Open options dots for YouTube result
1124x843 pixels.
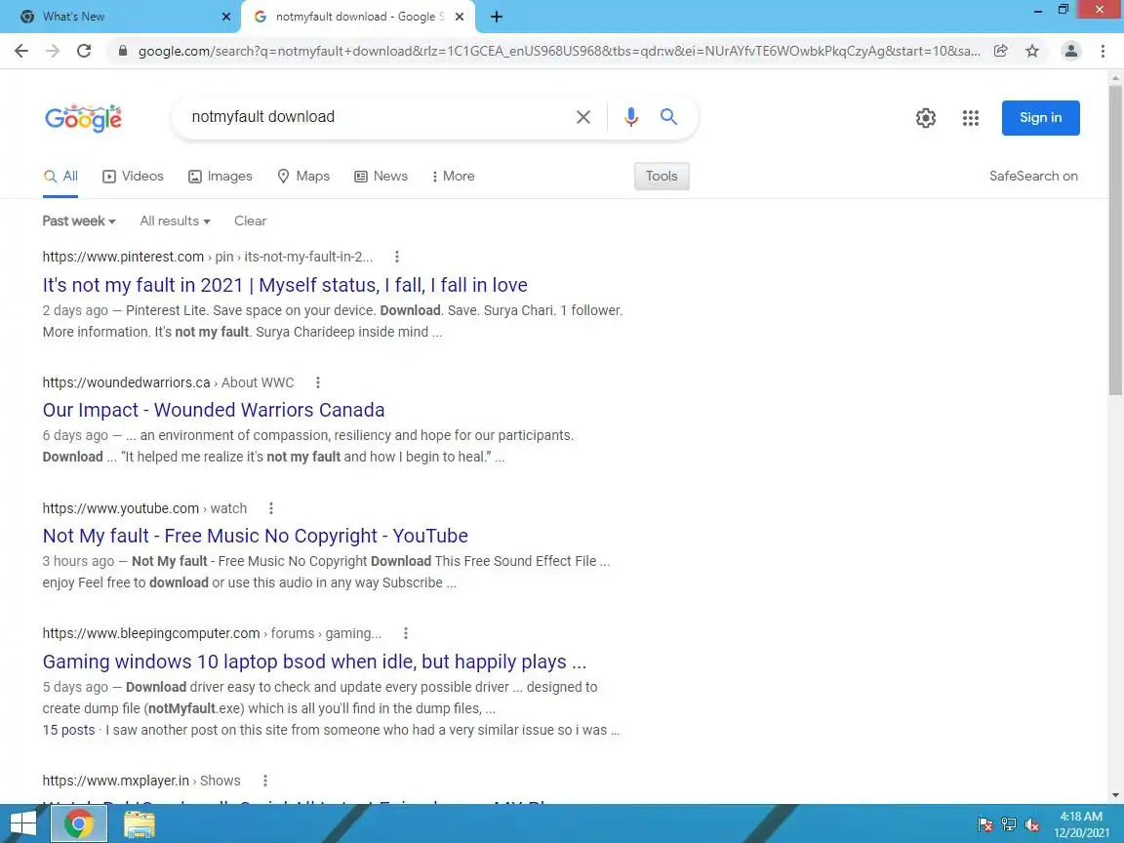point(271,508)
